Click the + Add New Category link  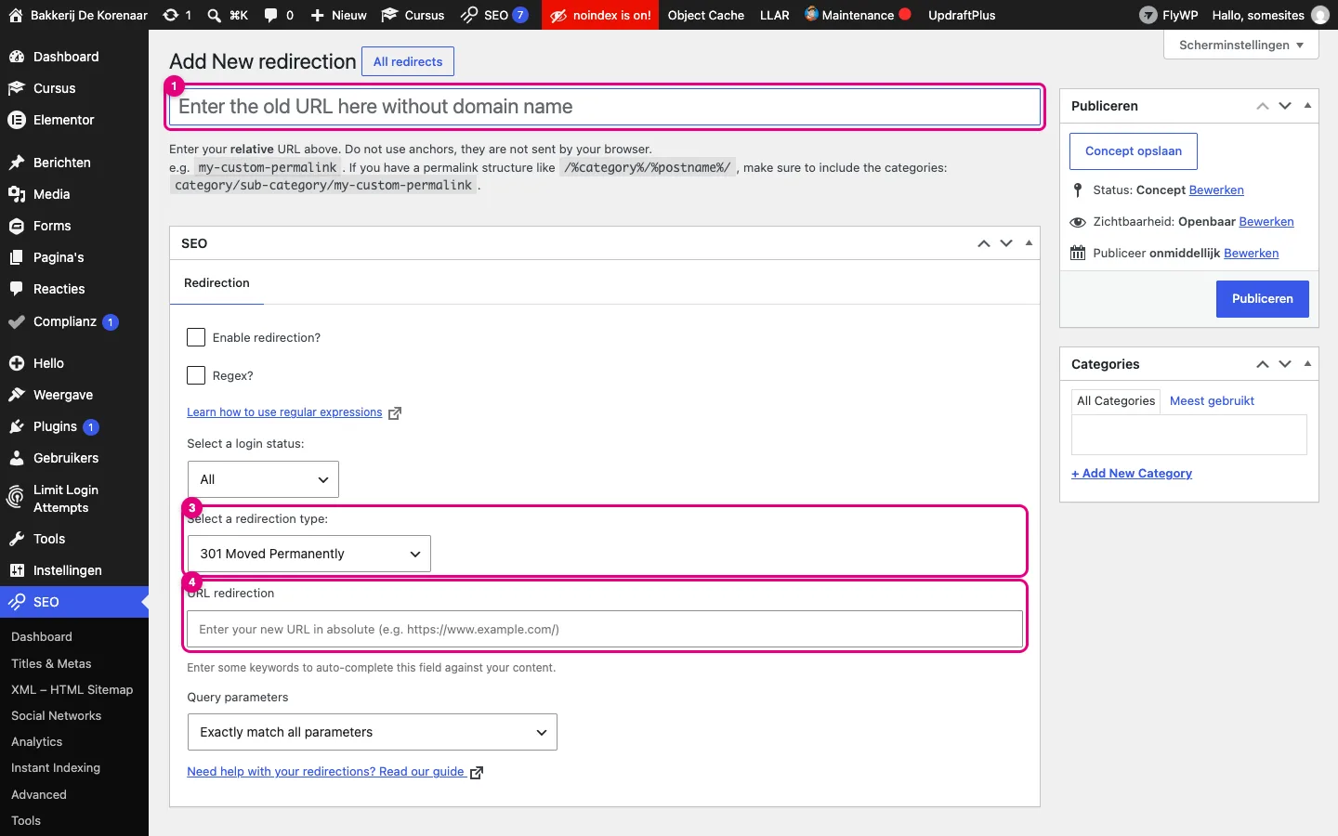tap(1132, 473)
